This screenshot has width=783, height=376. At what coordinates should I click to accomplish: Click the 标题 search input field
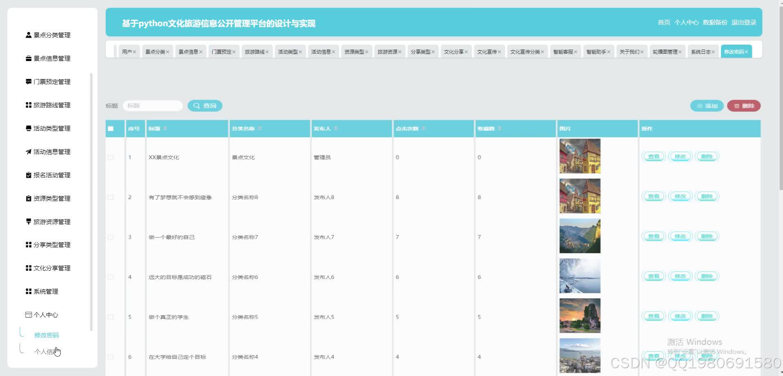click(x=153, y=106)
